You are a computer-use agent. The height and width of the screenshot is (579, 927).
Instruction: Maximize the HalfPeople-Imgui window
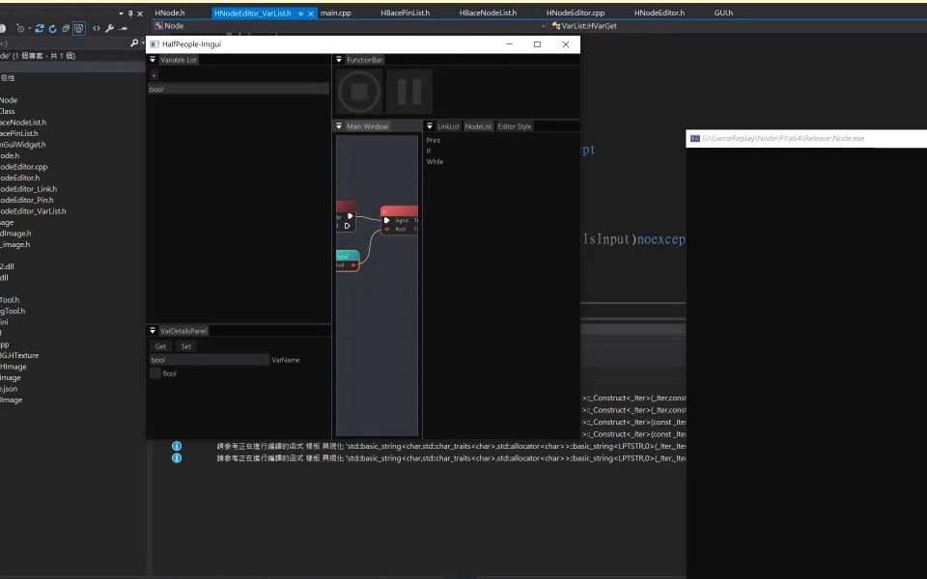point(537,44)
